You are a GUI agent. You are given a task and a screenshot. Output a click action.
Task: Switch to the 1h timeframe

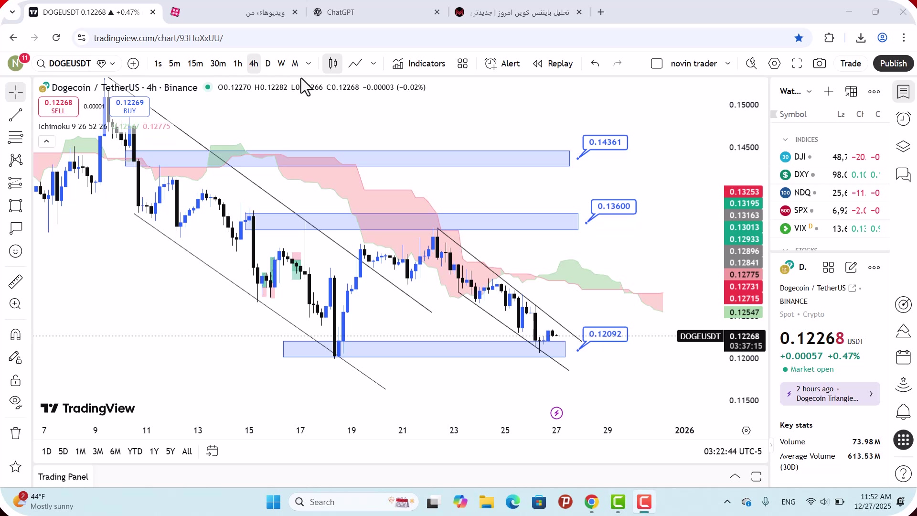click(x=237, y=64)
